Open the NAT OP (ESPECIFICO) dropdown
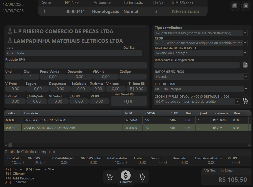The image size is (253, 187). (x=245, y=77)
